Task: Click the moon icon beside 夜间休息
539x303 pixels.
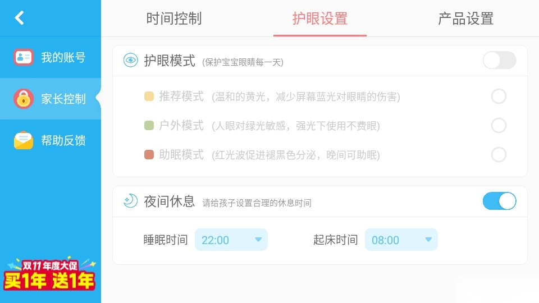Action: click(x=131, y=201)
